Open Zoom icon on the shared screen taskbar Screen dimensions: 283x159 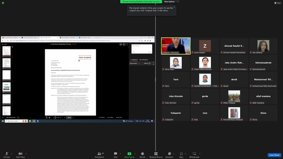pyautogui.click(x=38, y=121)
